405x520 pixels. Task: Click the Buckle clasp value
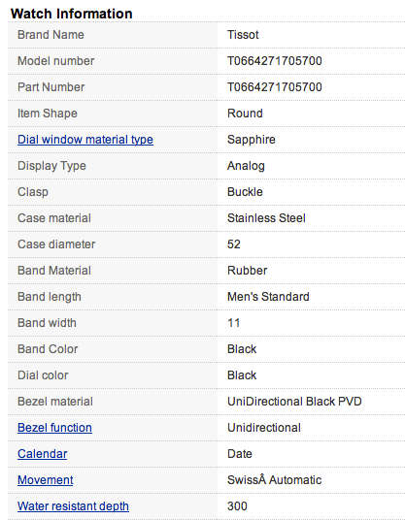click(x=245, y=192)
